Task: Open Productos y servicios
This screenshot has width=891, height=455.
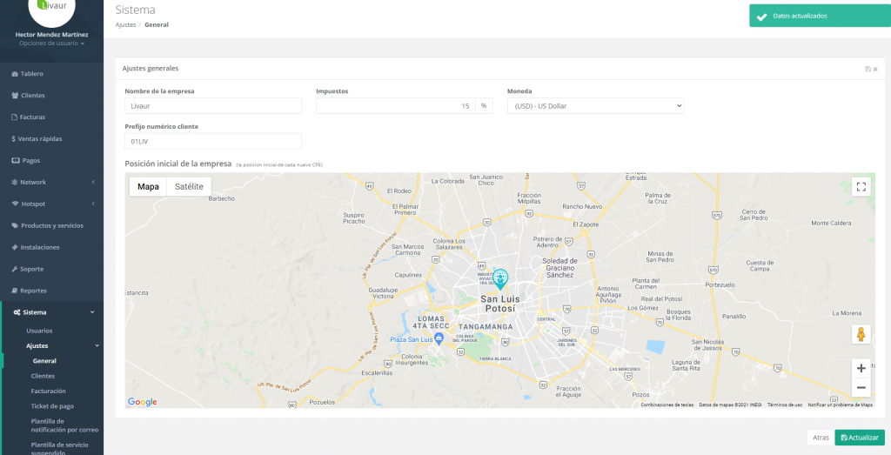Action: 51,225
